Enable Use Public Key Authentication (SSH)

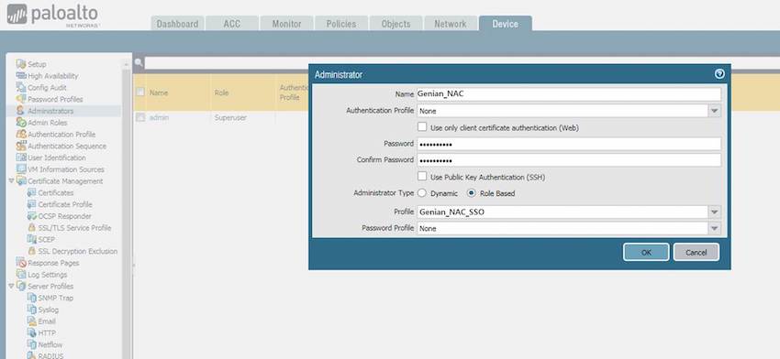[422, 176]
